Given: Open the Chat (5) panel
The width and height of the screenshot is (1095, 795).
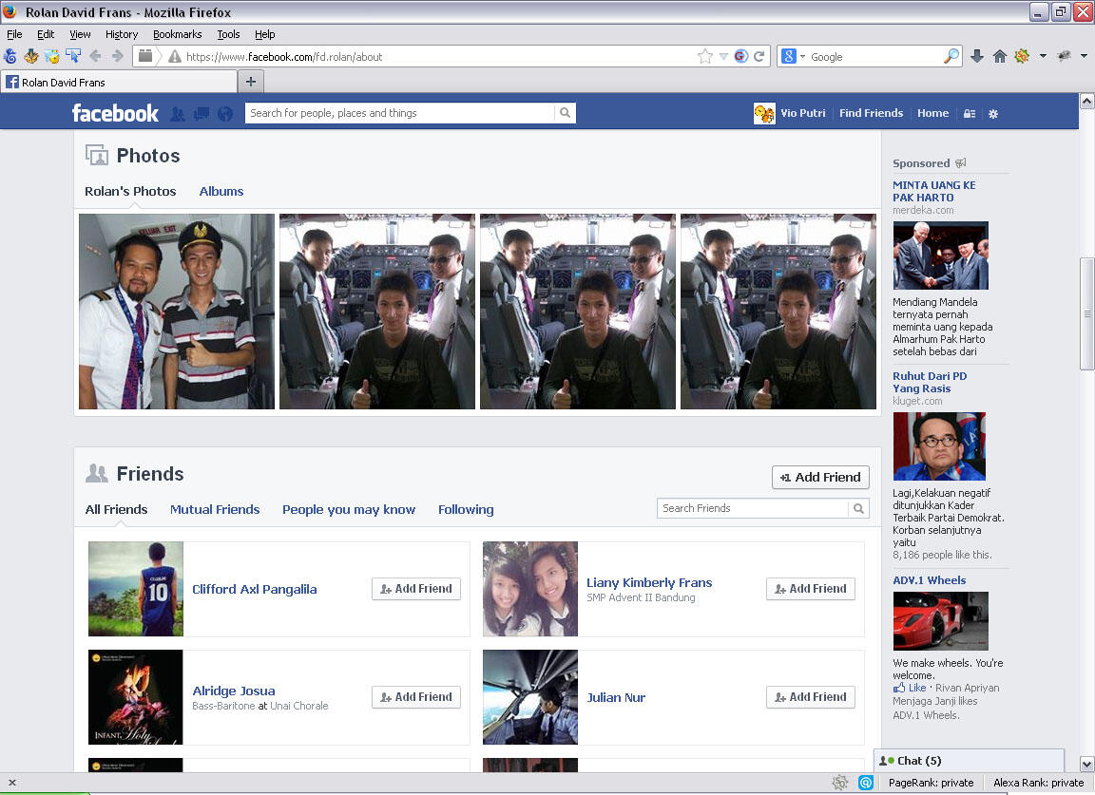Looking at the screenshot, I should [970, 761].
